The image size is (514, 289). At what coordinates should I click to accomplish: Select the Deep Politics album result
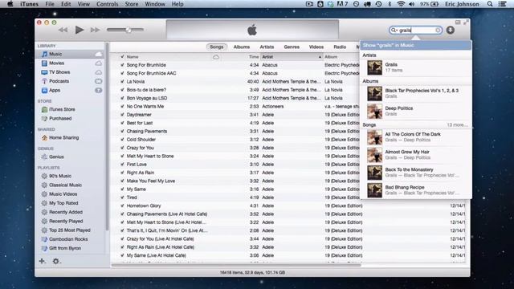tap(416, 111)
